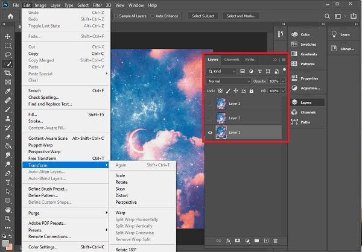Image resolution: width=362 pixels, height=252 pixels.
Task: Click the Share icon at top right
Action: 354,16
